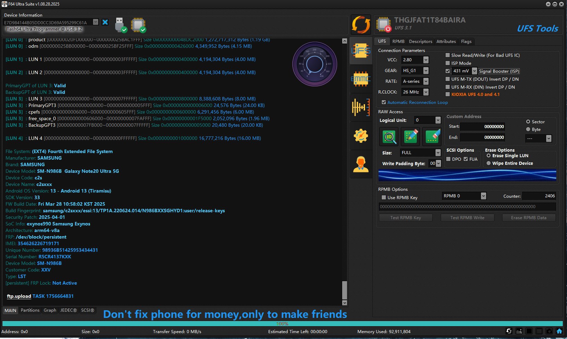The width and height of the screenshot is (567, 339).
Task: Open the RPMB 0 dropdown
Action: click(x=483, y=196)
